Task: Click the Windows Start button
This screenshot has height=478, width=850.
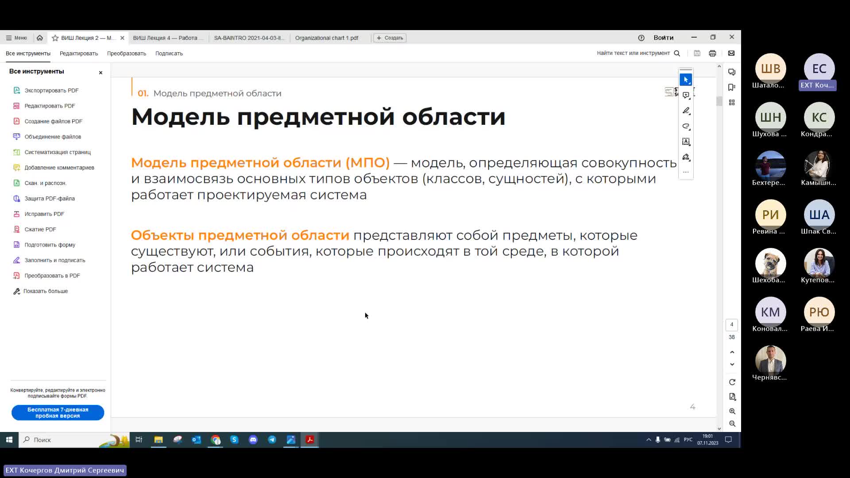Action: (9, 440)
